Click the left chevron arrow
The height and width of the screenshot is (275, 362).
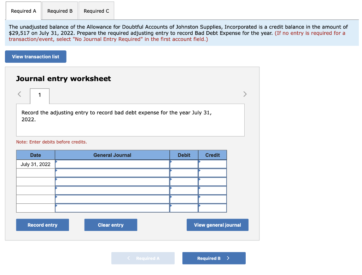19,94
